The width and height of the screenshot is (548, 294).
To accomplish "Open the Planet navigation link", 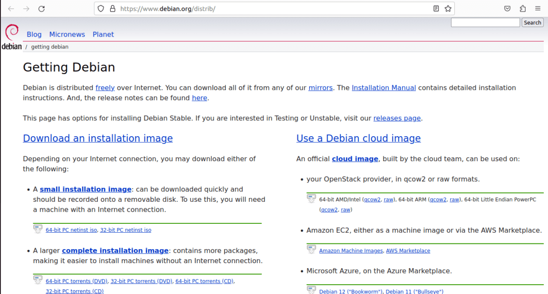I will 103,34.
